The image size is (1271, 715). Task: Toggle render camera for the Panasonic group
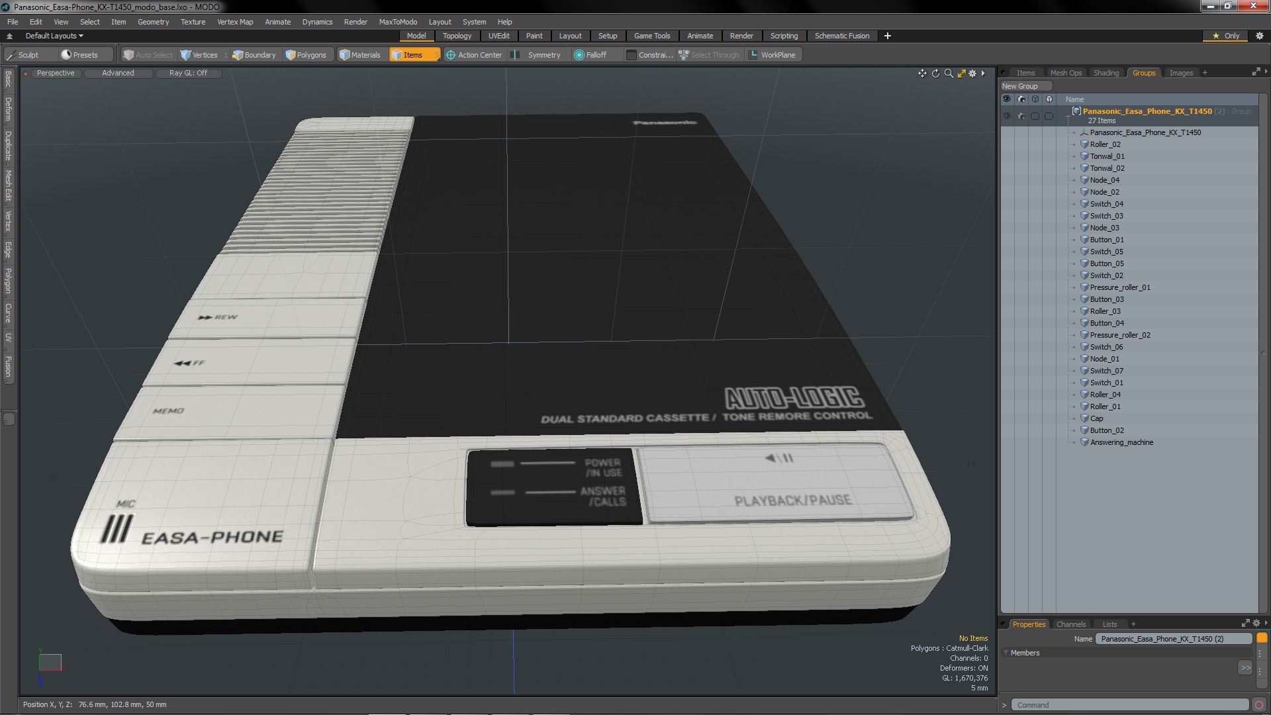point(1021,116)
